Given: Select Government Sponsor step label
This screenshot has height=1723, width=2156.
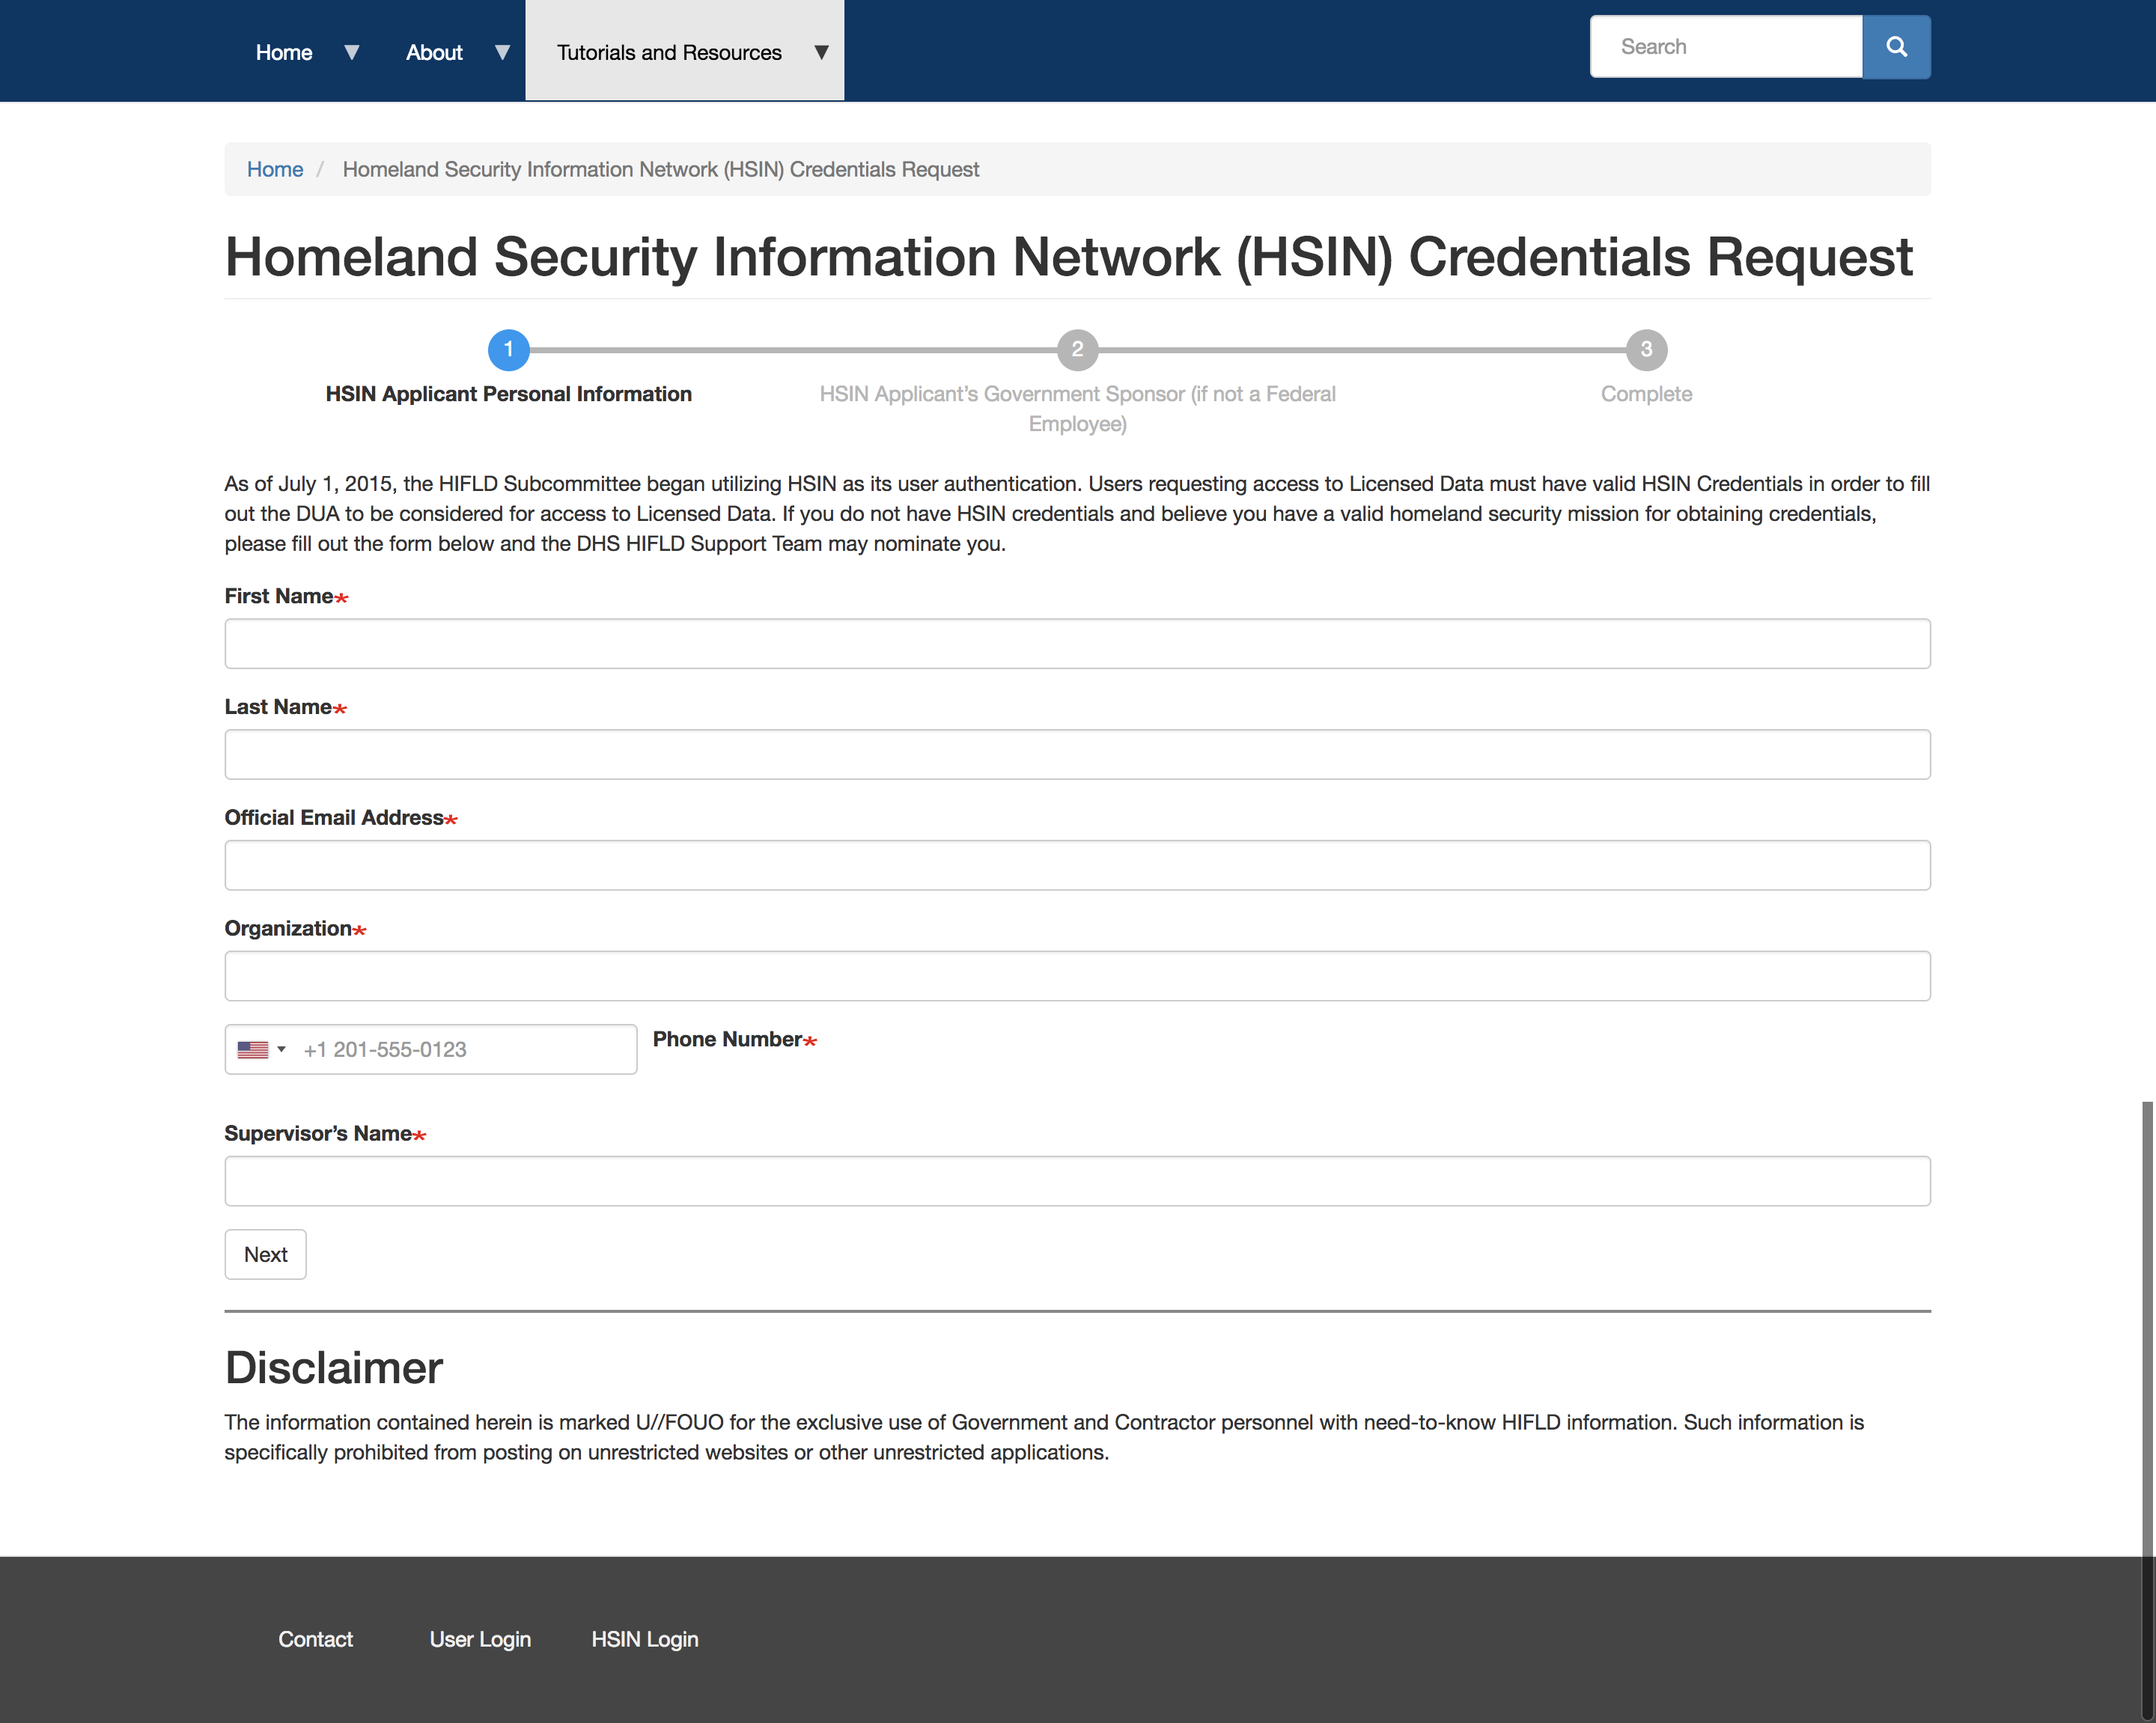Looking at the screenshot, I should click(x=1078, y=409).
